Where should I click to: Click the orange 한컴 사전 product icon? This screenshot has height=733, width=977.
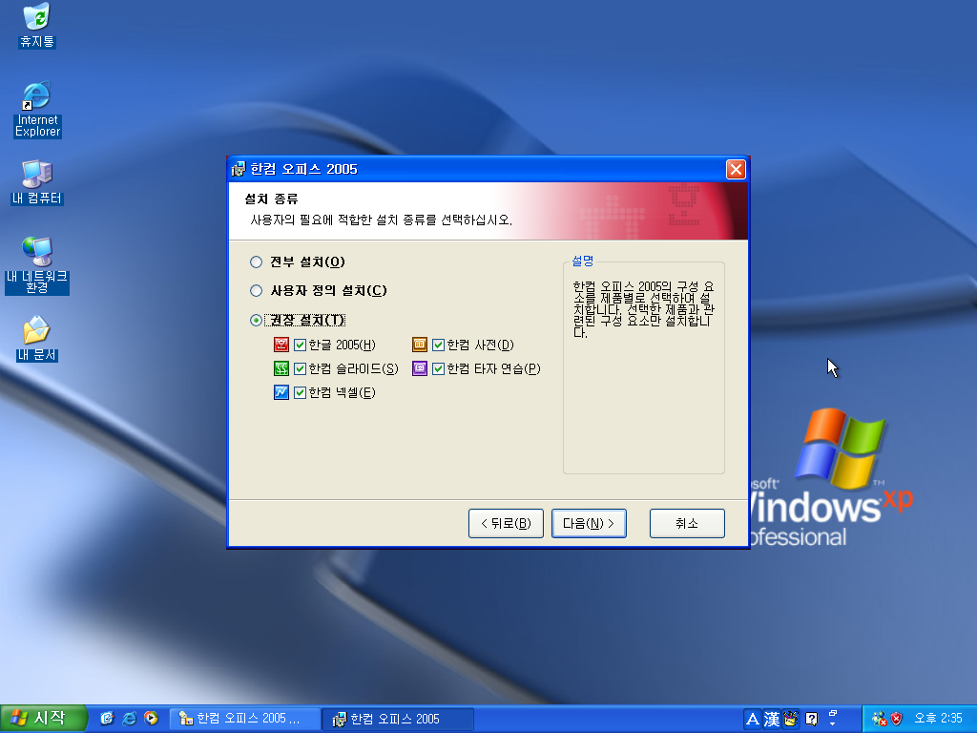pyautogui.click(x=420, y=344)
